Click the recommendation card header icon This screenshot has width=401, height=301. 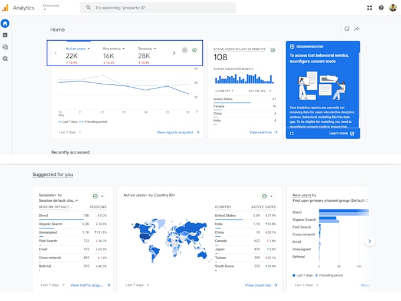[292, 47]
